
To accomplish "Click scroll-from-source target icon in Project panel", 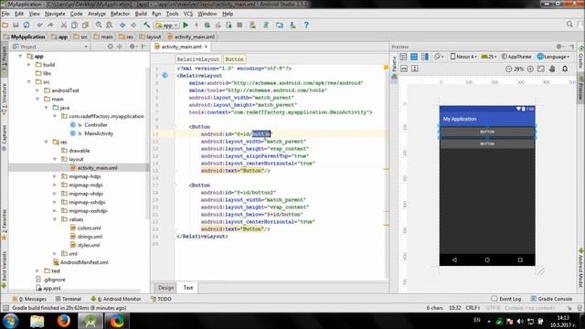I will [110, 47].
